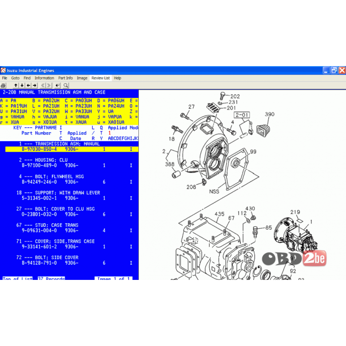The width and height of the screenshot is (346, 346).
Task: Click the Image 1 of 1 status label
Action: coord(114,279)
